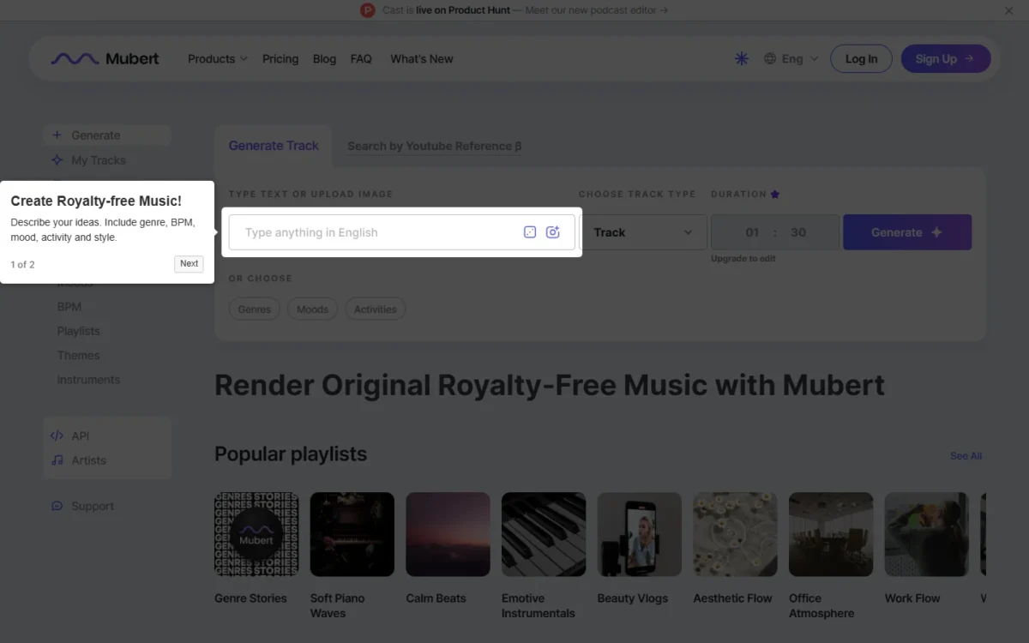Close the Product Hunt banner
The image size is (1029, 643).
pyautogui.click(x=1008, y=10)
